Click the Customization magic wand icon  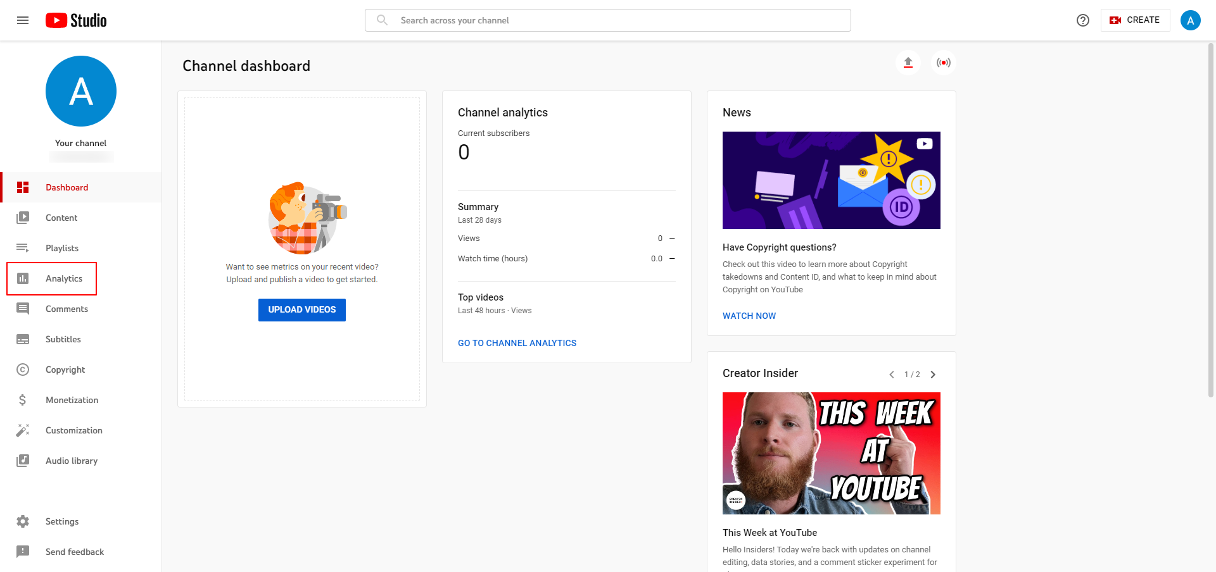[23, 430]
